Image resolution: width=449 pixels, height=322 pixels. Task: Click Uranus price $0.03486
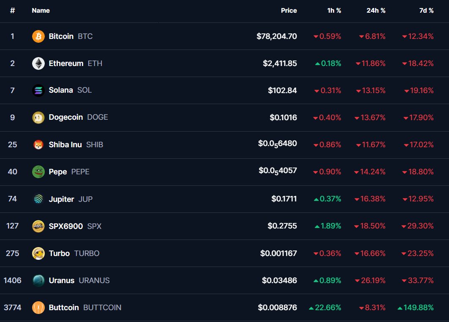(x=280, y=281)
